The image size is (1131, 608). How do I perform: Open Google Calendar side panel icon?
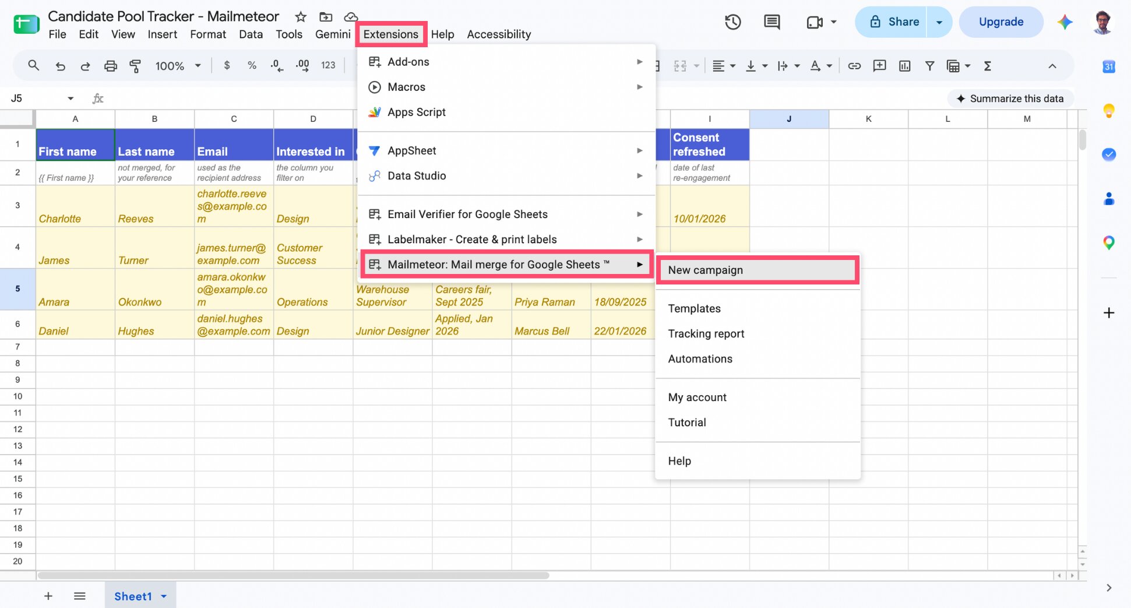pos(1109,66)
